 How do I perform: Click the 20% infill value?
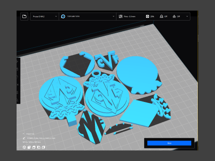click(152, 17)
